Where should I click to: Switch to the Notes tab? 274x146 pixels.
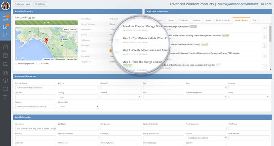pos(208,20)
